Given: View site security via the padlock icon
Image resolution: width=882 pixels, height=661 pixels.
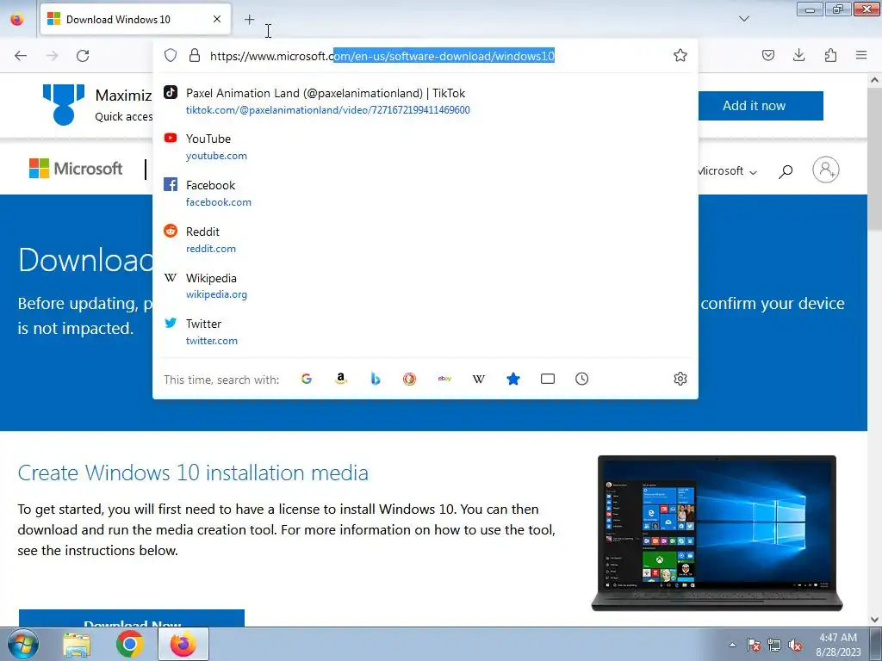Looking at the screenshot, I should click(195, 55).
